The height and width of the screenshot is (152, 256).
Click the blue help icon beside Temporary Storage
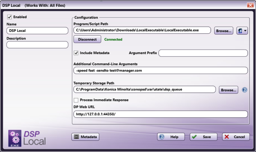pos(245,90)
